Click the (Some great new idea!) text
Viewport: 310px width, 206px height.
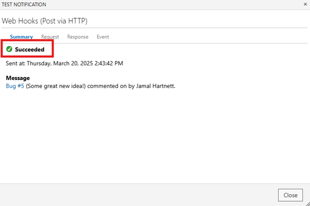click(x=56, y=86)
